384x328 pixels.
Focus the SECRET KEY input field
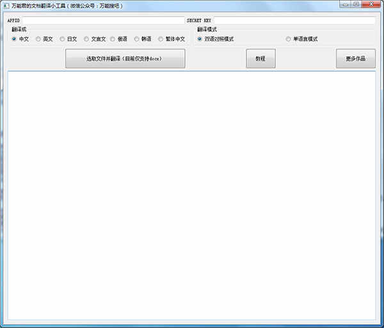tap(294, 20)
